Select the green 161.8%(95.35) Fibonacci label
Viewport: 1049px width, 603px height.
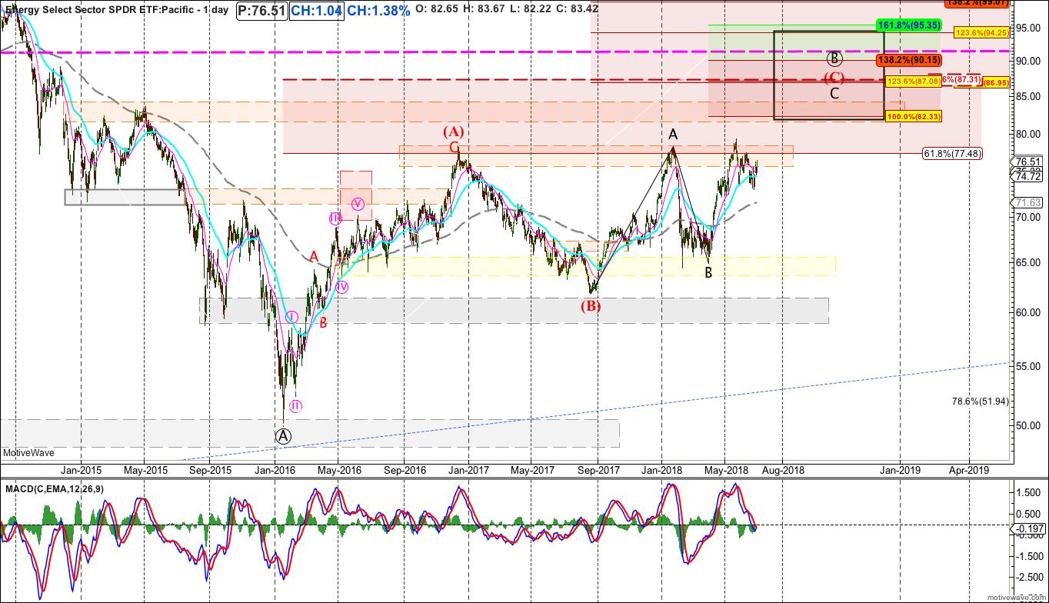coord(908,25)
